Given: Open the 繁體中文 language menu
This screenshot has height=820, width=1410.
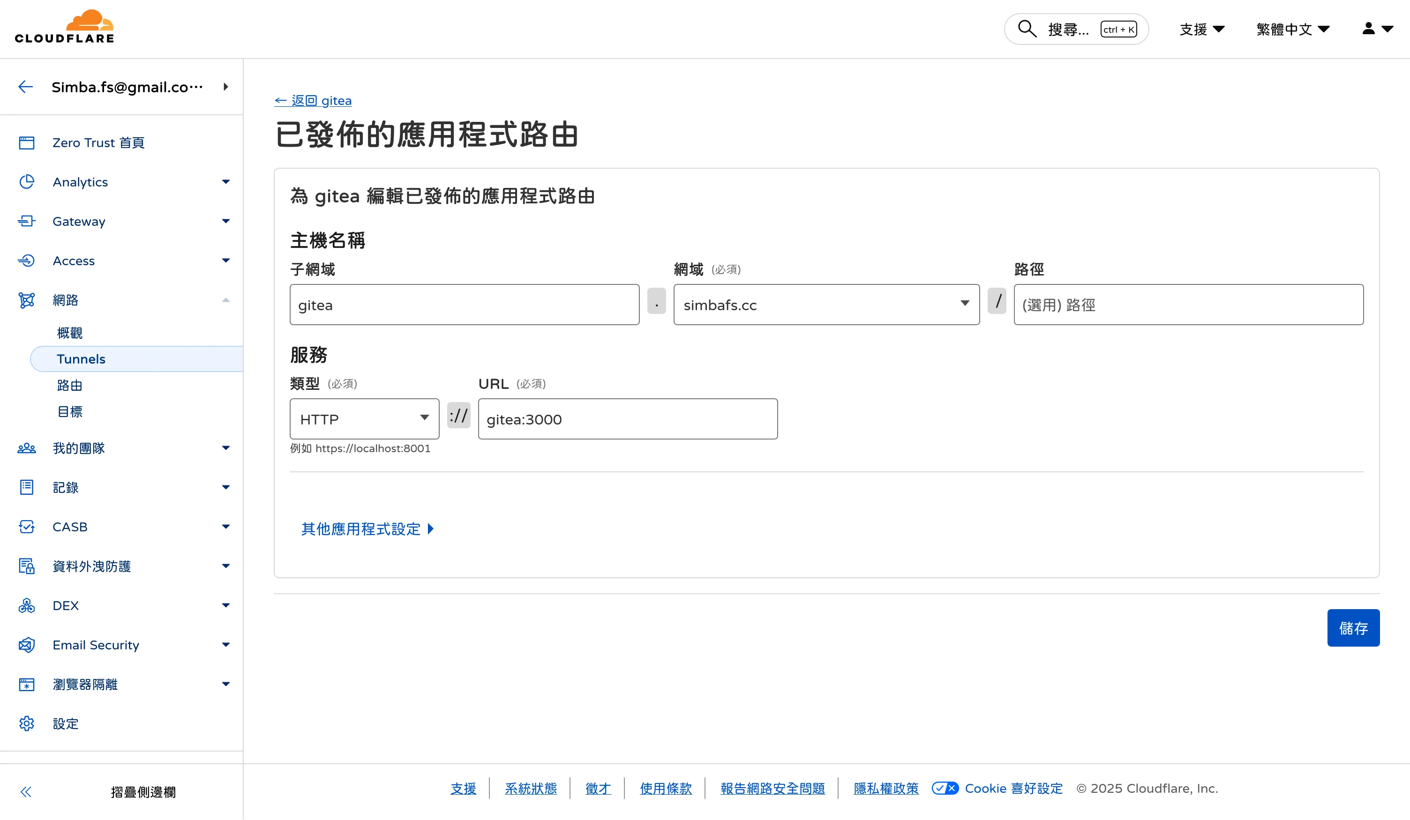Looking at the screenshot, I should pos(1292,29).
